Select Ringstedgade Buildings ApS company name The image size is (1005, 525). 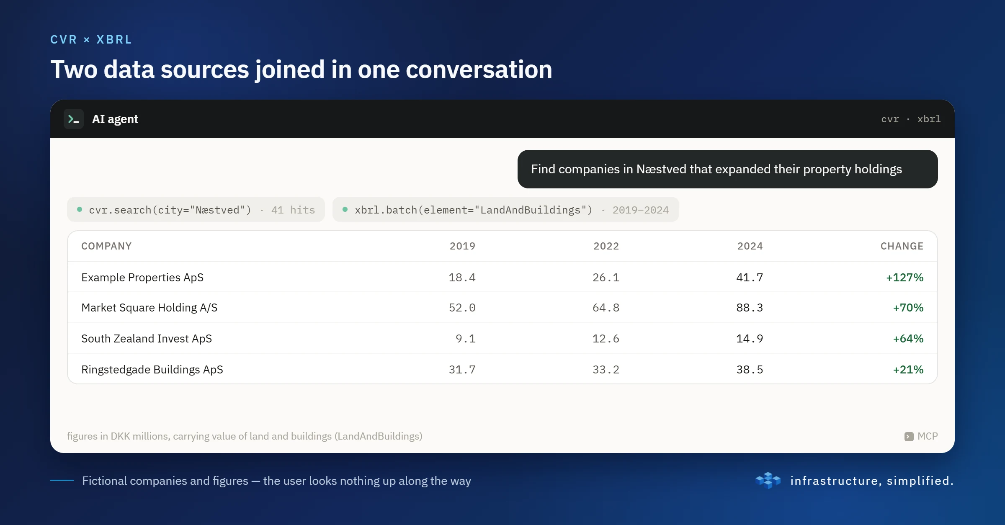pos(152,370)
